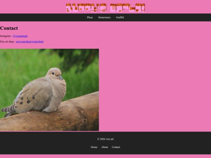Go to Home in the footer
Screen dimensions: 211x158
pyautogui.click(x=94, y=147)
